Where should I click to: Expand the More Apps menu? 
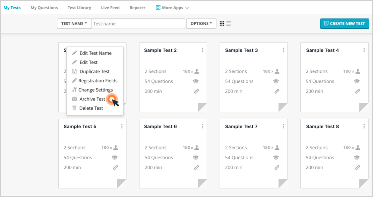click(172, 8)
